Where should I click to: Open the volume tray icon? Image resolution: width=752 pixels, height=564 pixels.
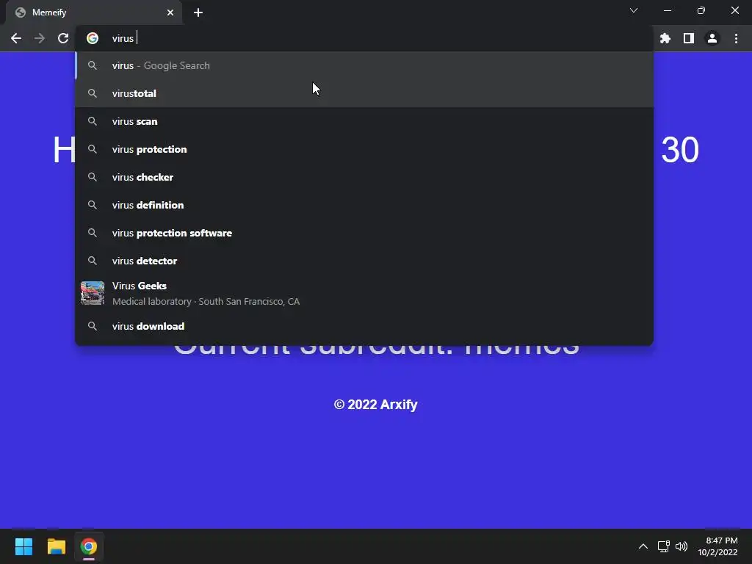pos(681,546)
